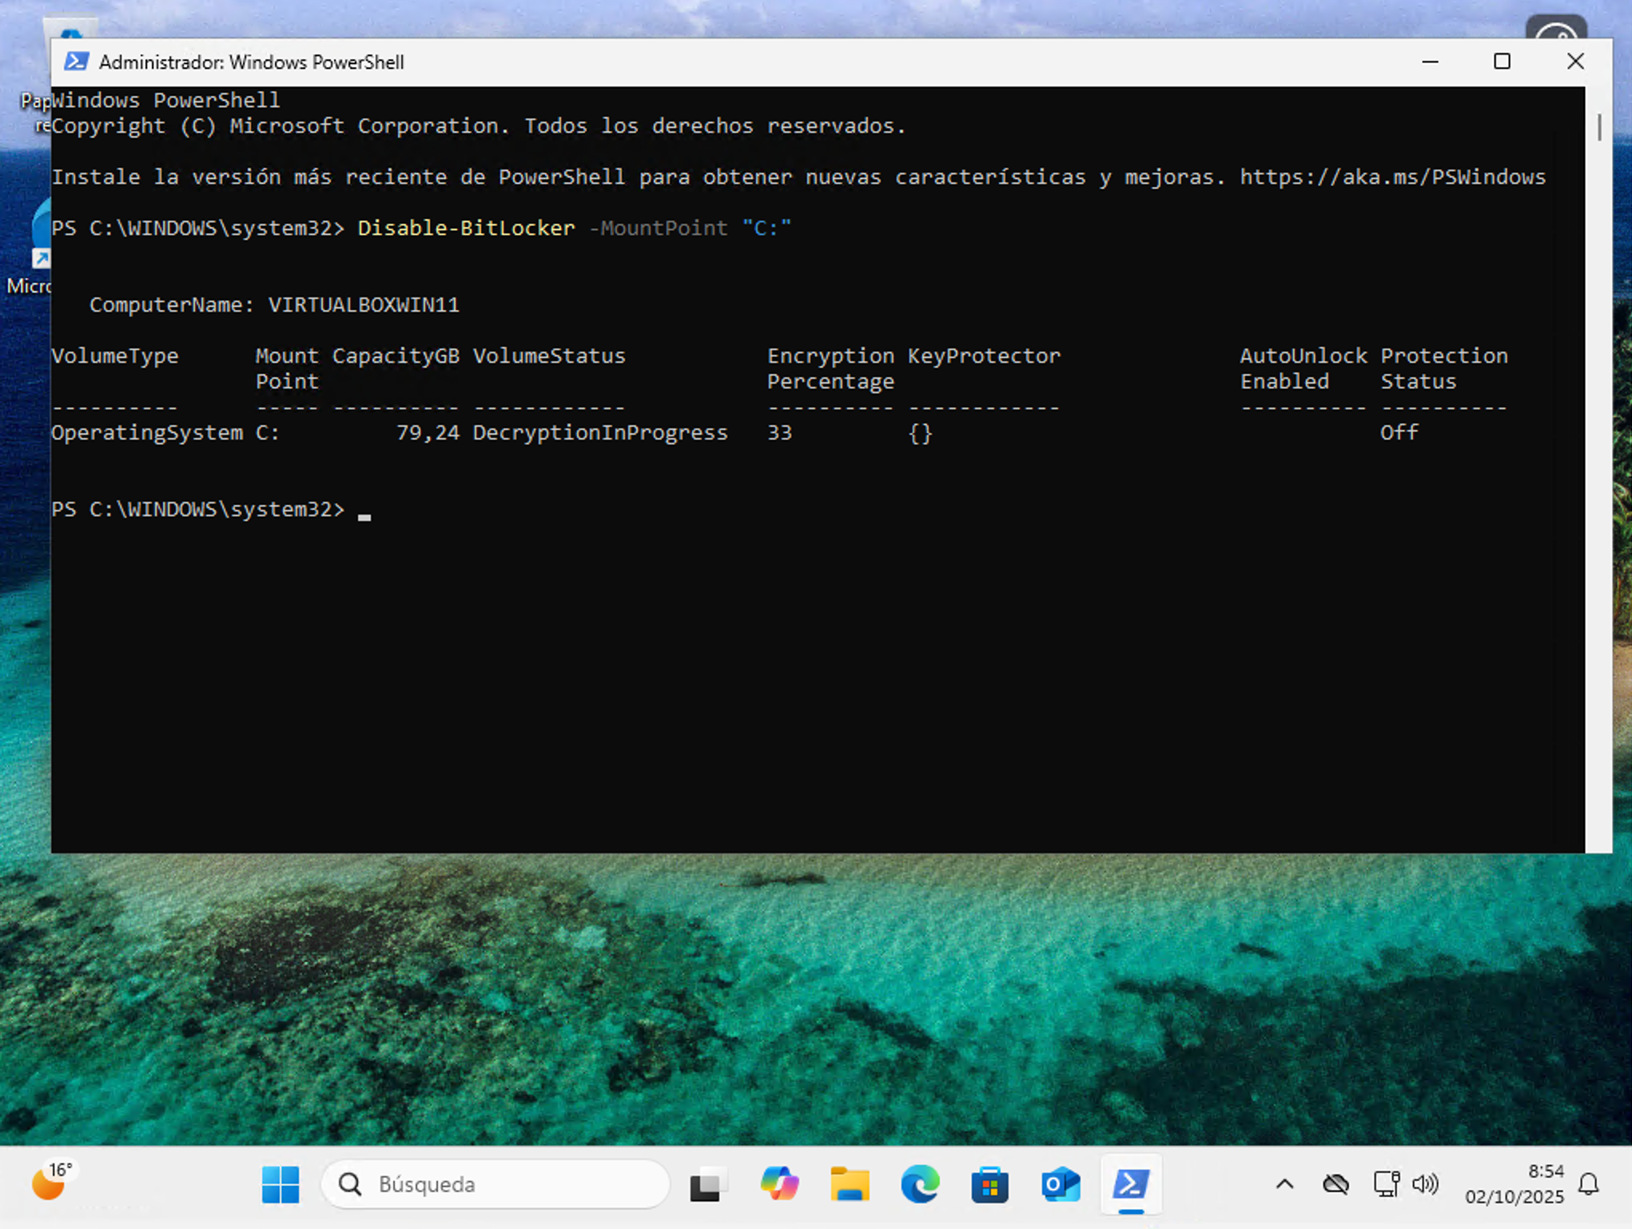Close the PowerShell window
Screen dimensions: 1632x1229
[x=1575, y=62]
